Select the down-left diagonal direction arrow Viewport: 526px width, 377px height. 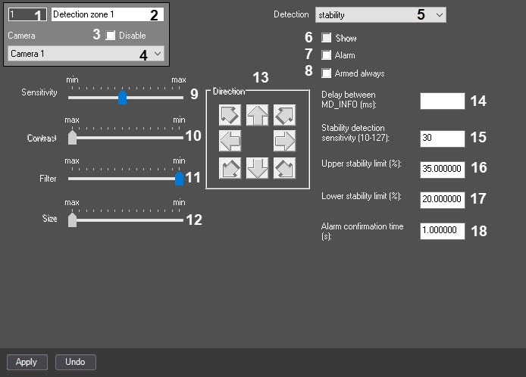click(230, 168)
